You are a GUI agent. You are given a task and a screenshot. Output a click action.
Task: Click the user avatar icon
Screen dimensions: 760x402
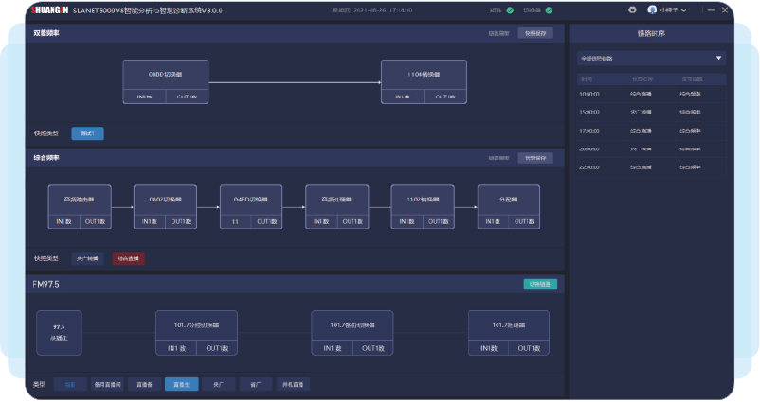pos(651,9)
